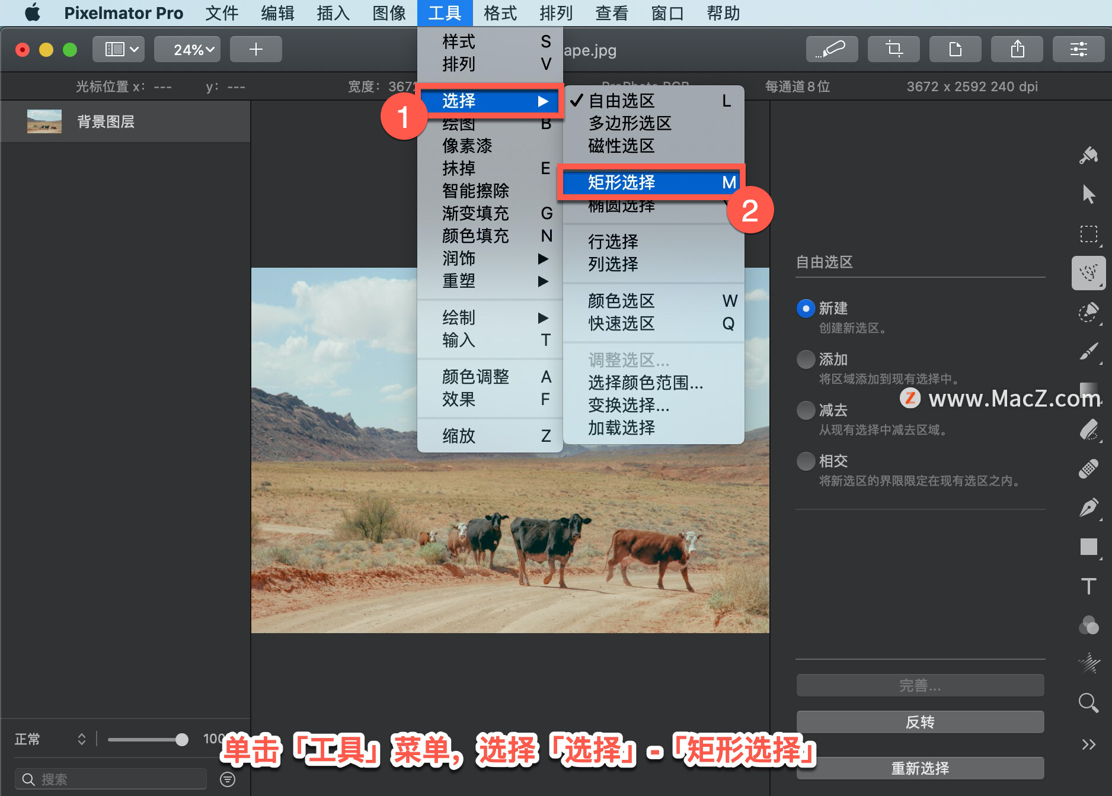
Task: Select the 背景图层 layer thumbnail
Action: [x=44, y=121]
